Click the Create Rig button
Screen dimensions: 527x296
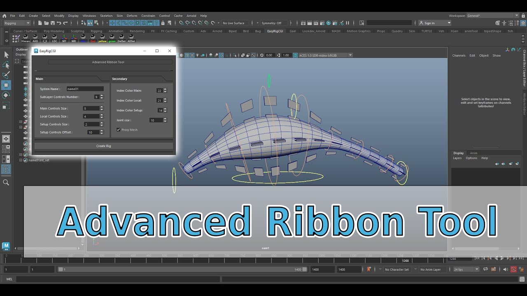tap(103, 146)
